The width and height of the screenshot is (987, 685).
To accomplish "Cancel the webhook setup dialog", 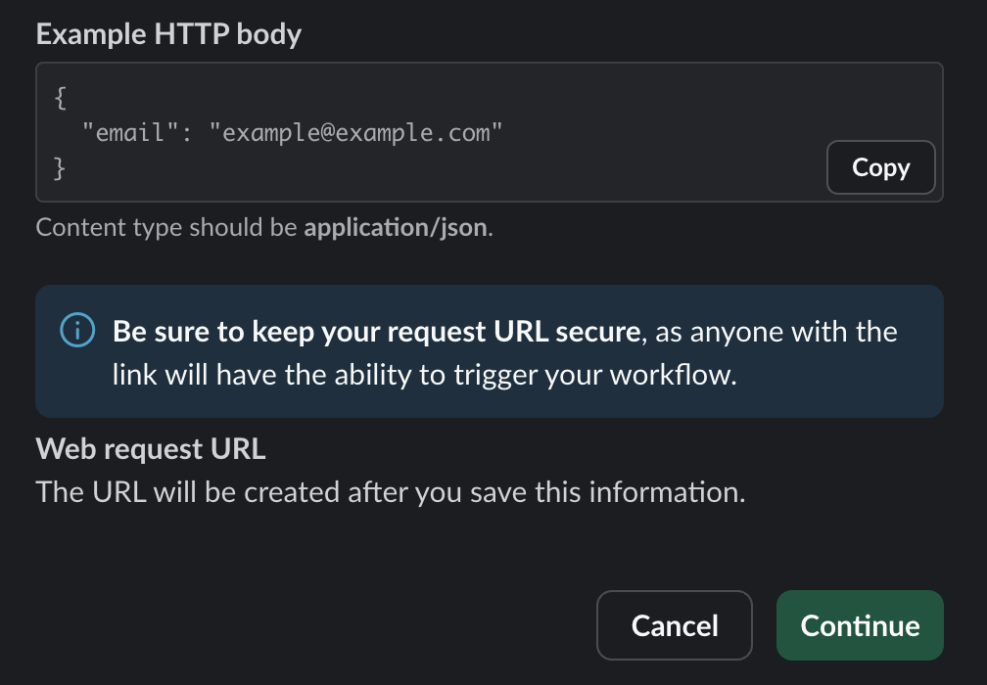I will [674, 626].
